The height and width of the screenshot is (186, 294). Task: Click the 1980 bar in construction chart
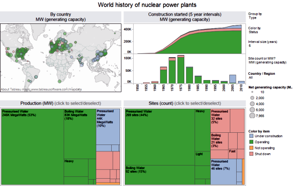click(190, 75)
